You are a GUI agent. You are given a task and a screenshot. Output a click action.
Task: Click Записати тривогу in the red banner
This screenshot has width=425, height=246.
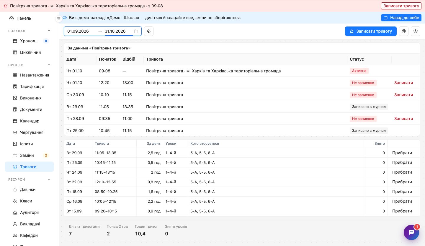coord(401,6)
